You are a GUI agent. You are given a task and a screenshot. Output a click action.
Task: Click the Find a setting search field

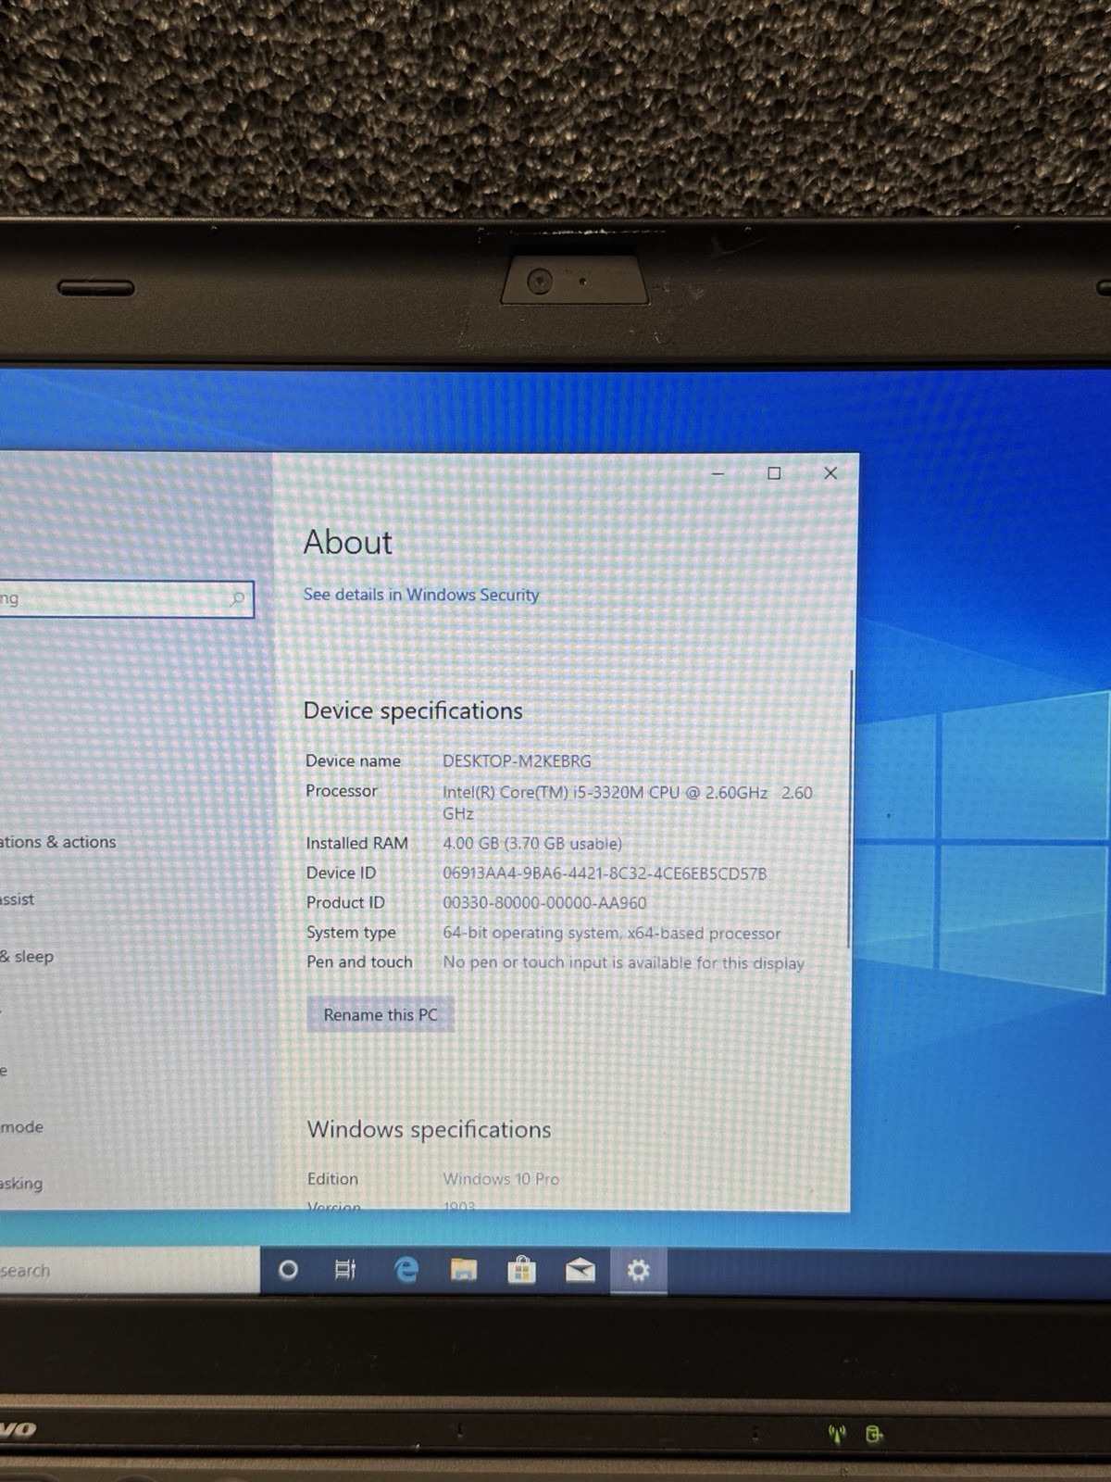point(126,598)
